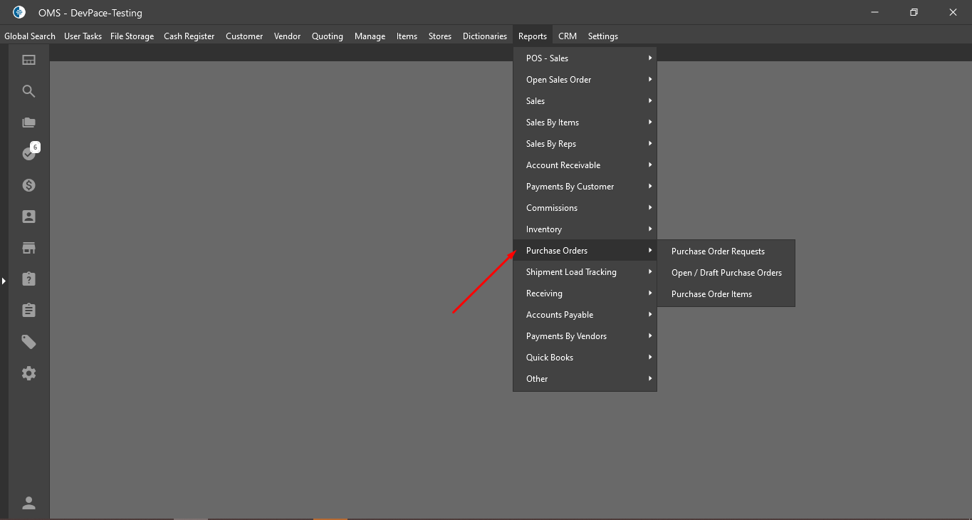The width and height of the screenshot is (972, 520).
Task: Open the gear settings icon in sidebar
Action: [x=28, y=373]
